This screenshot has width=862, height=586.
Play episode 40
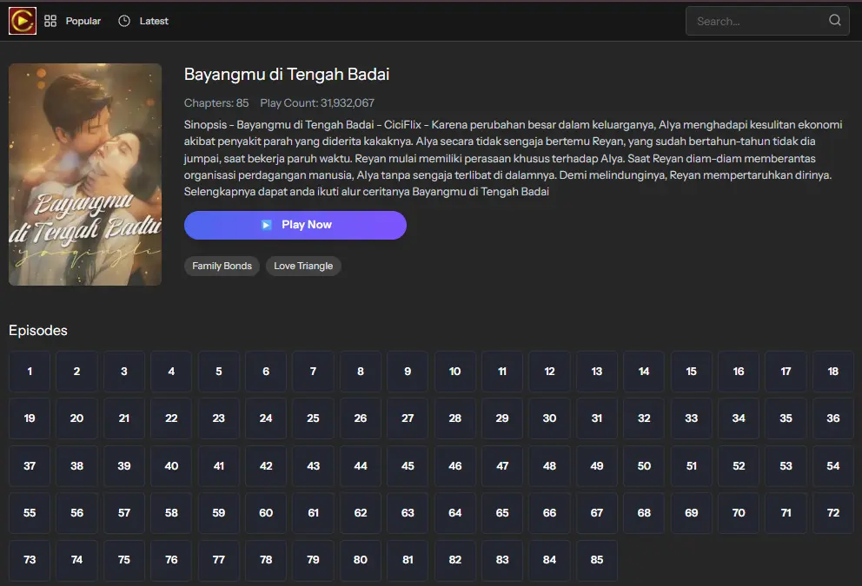coord(170,466)
